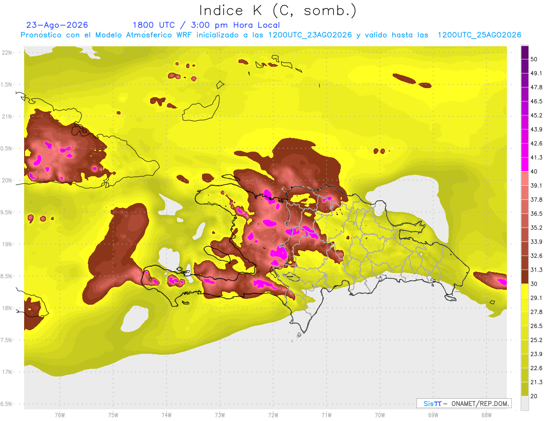546x421 pixels.
Task: Select the "29.1" colorbar value
Action: (x=536, y=298)
